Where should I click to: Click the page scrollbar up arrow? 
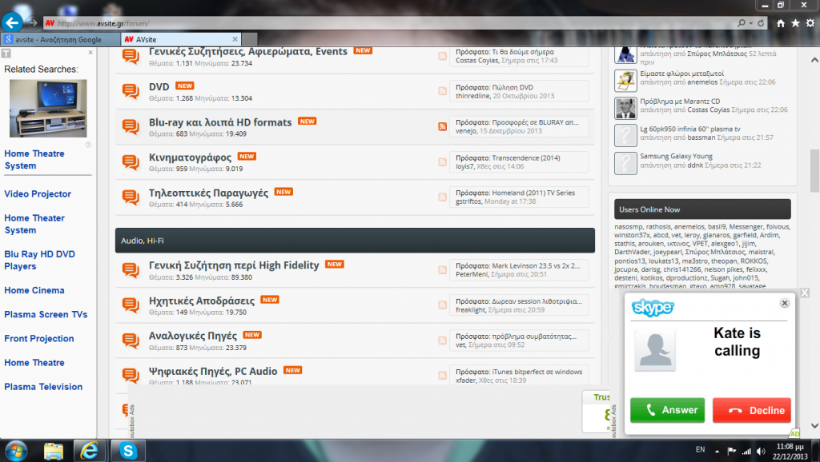coord(814,60)
